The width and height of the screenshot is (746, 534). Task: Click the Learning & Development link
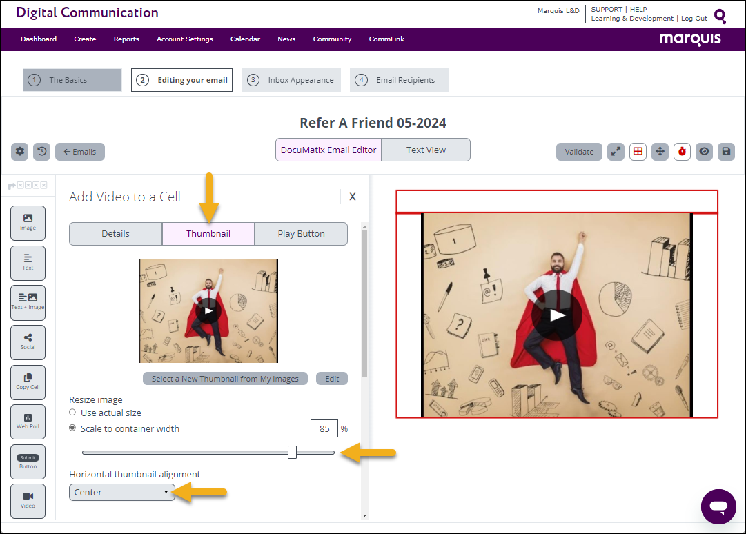(632, 18)
